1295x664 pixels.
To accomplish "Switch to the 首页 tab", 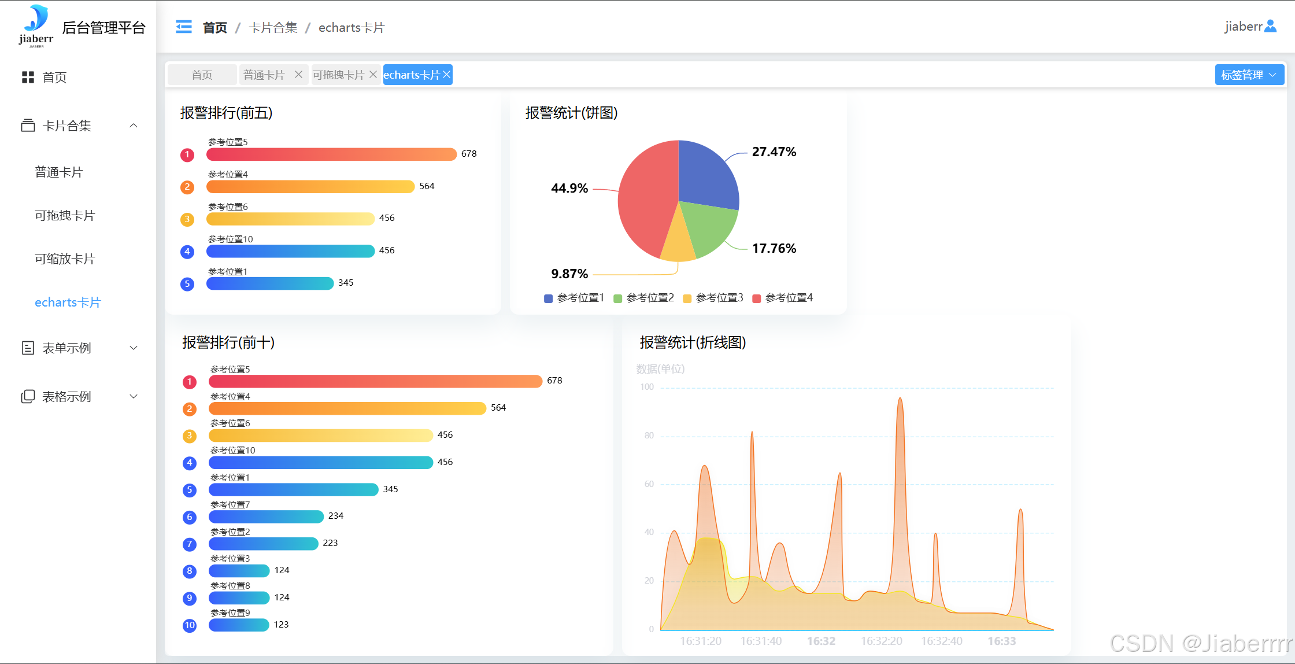I will 202,75.
